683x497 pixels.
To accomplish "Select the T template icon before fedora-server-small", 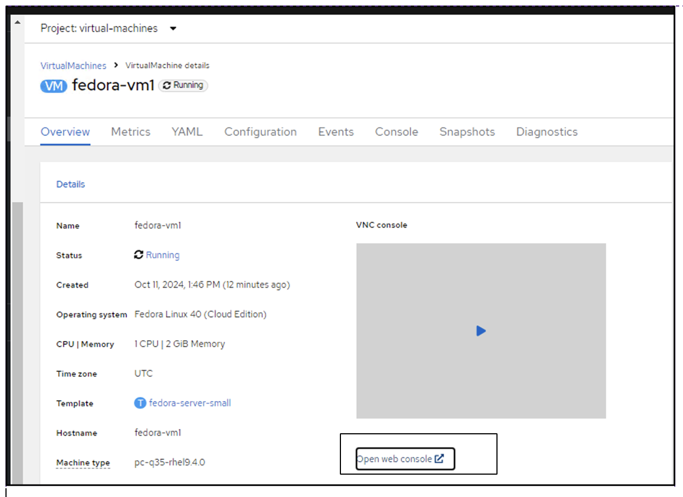I will (140, 403).
